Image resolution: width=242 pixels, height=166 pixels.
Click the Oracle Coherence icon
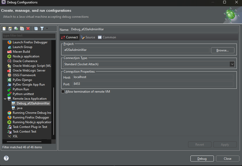coord(9,61)
